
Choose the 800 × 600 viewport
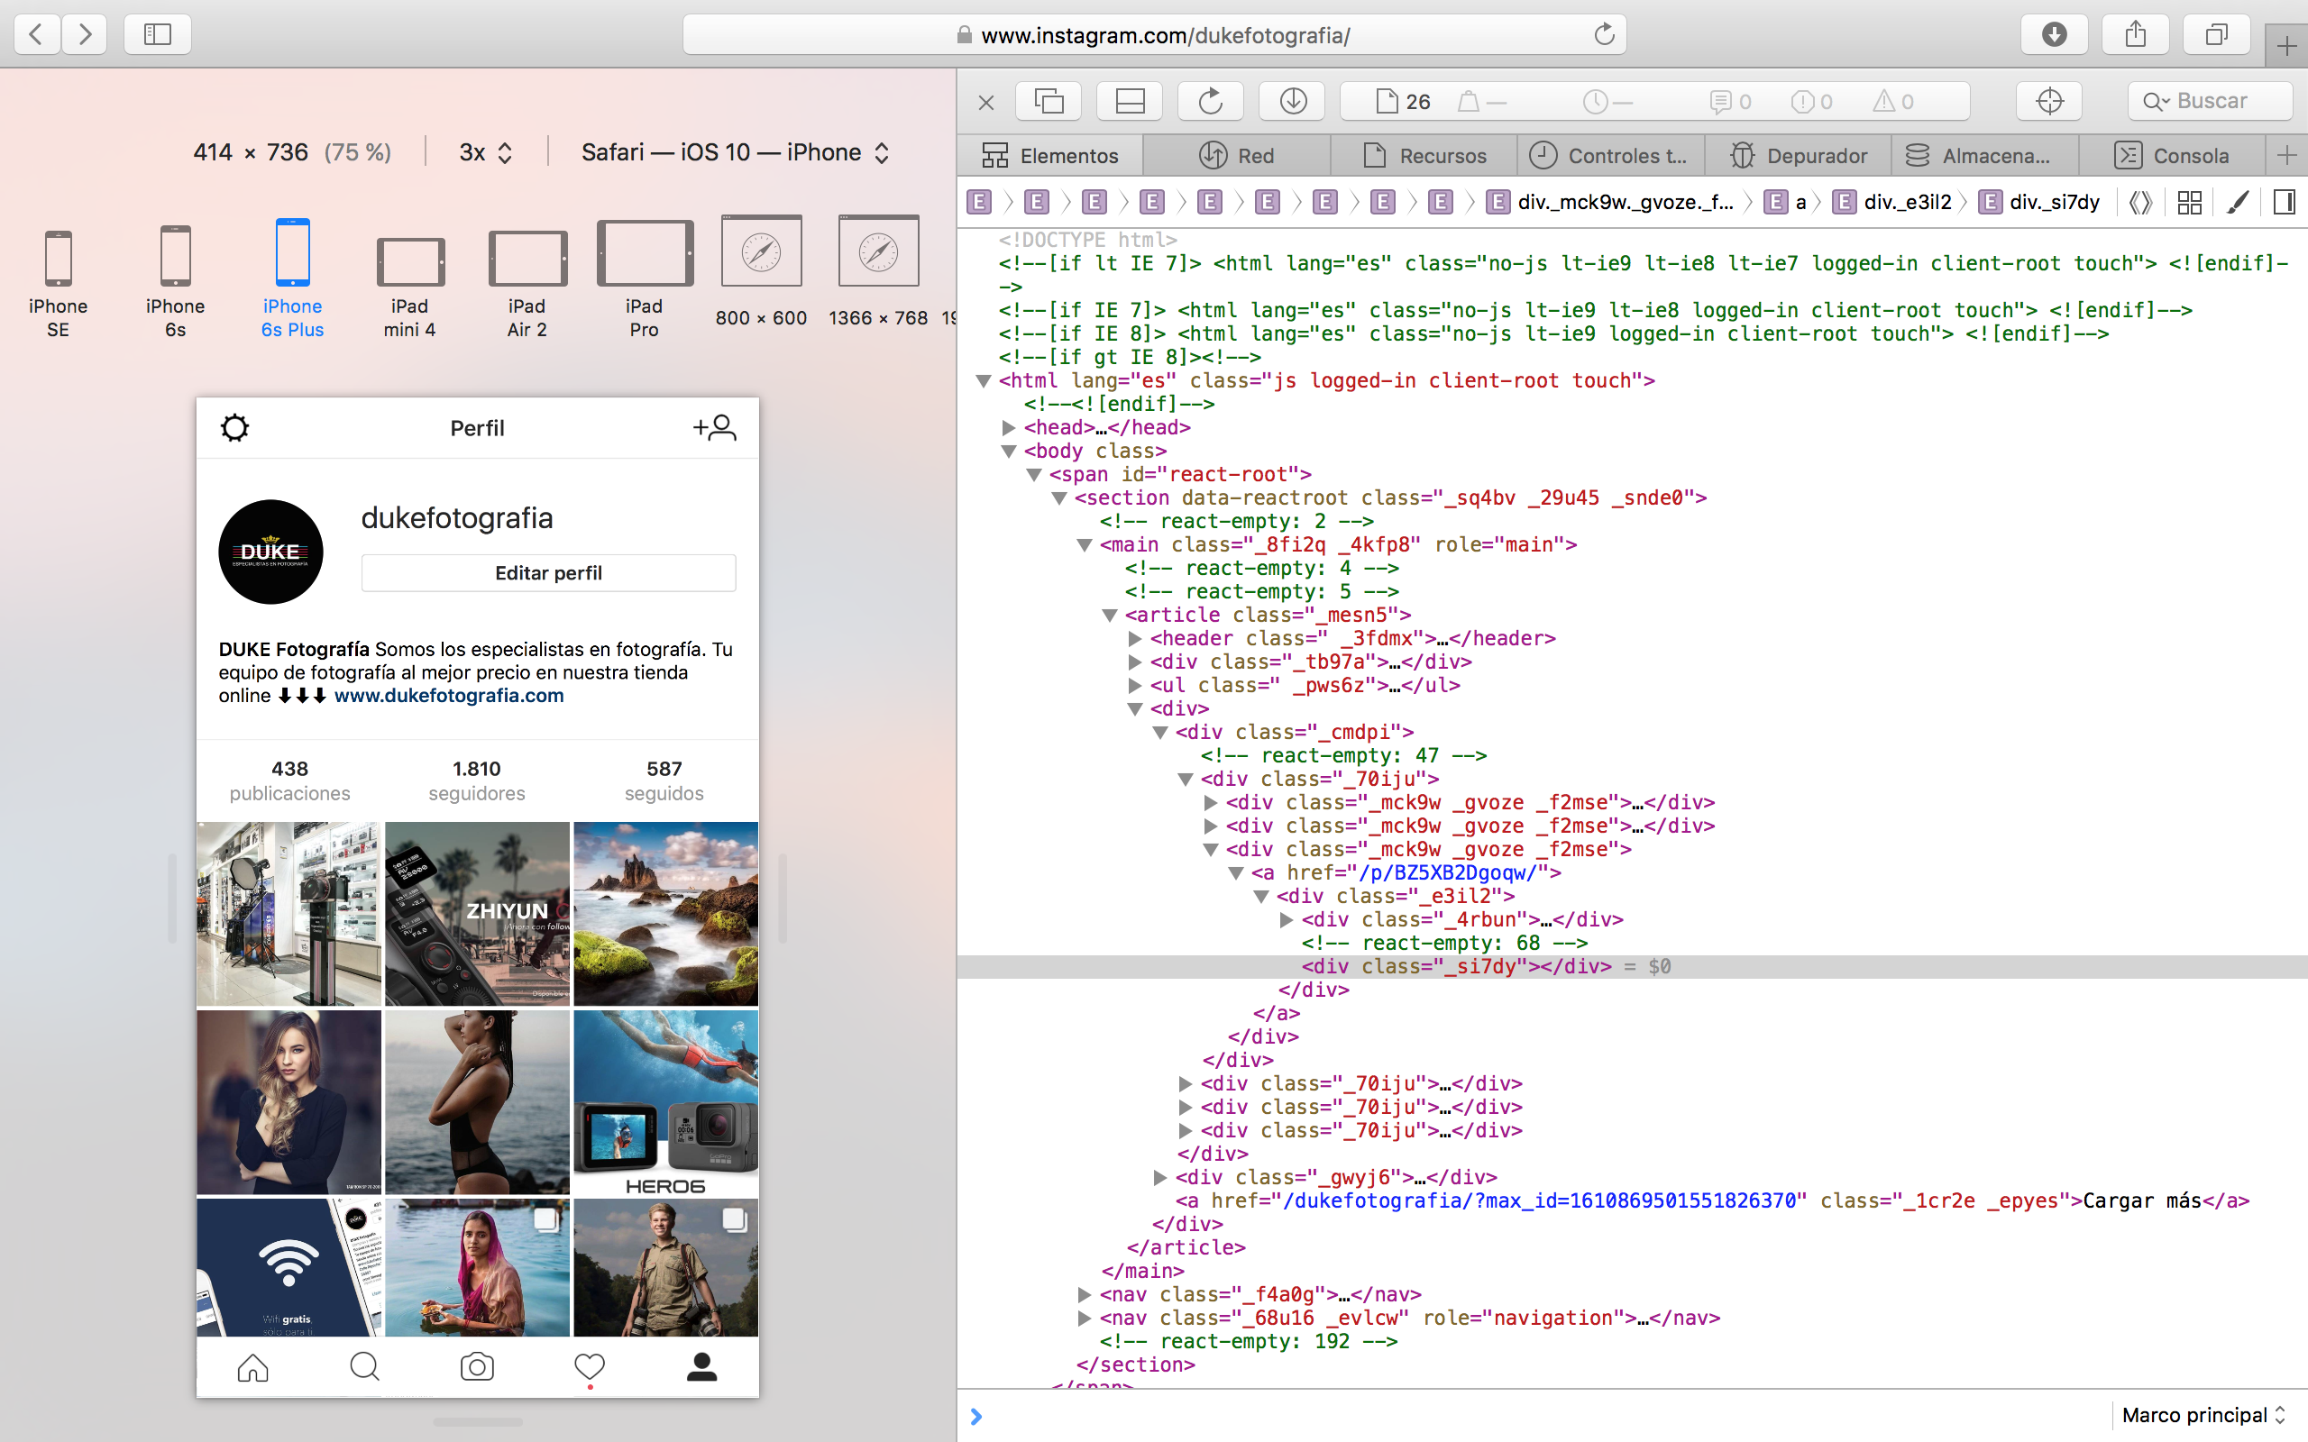(761, 272)
